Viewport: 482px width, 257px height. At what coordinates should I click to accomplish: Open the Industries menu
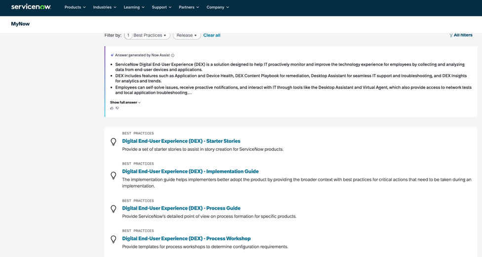click(x=105, y=7)
